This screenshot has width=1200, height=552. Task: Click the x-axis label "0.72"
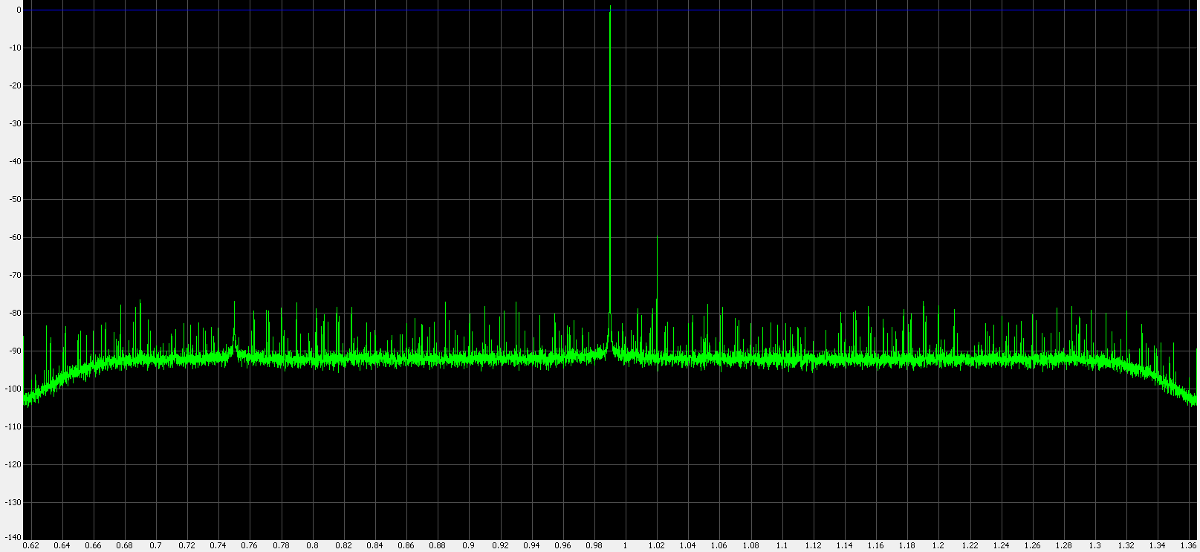[x=187, y=546]
